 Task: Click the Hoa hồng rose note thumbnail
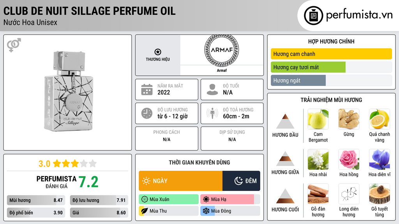coord(349,159)
